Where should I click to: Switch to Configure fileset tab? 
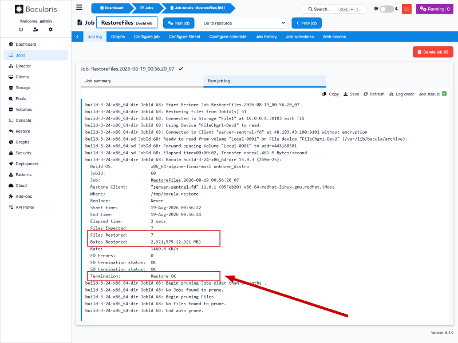pyautogui.click(x=184, y=37)
